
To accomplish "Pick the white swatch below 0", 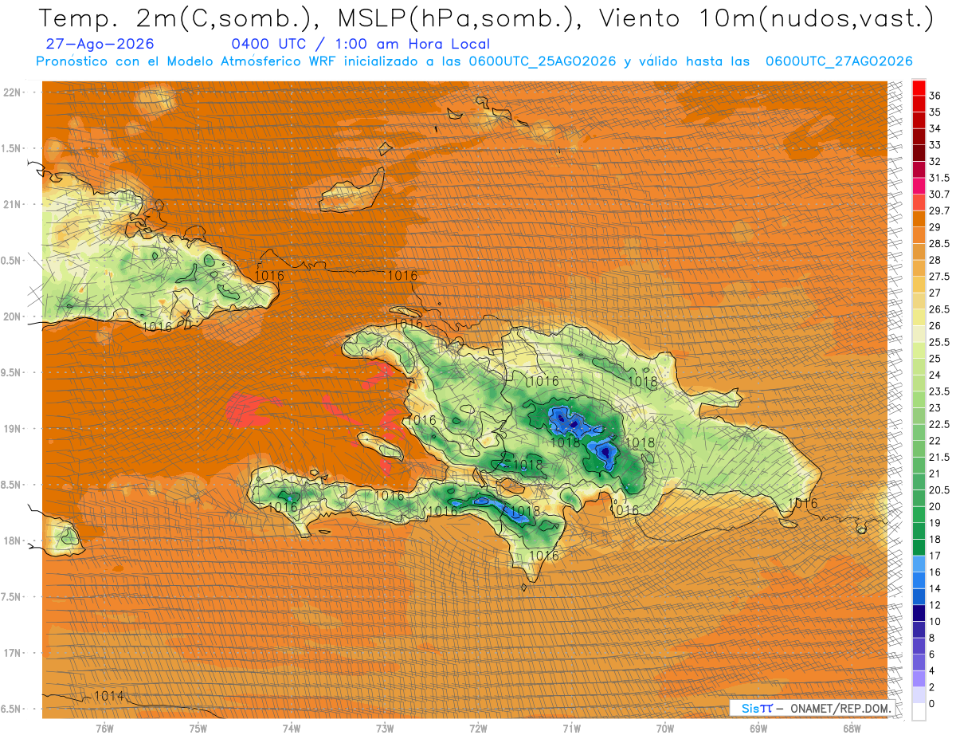I will 919,712.
